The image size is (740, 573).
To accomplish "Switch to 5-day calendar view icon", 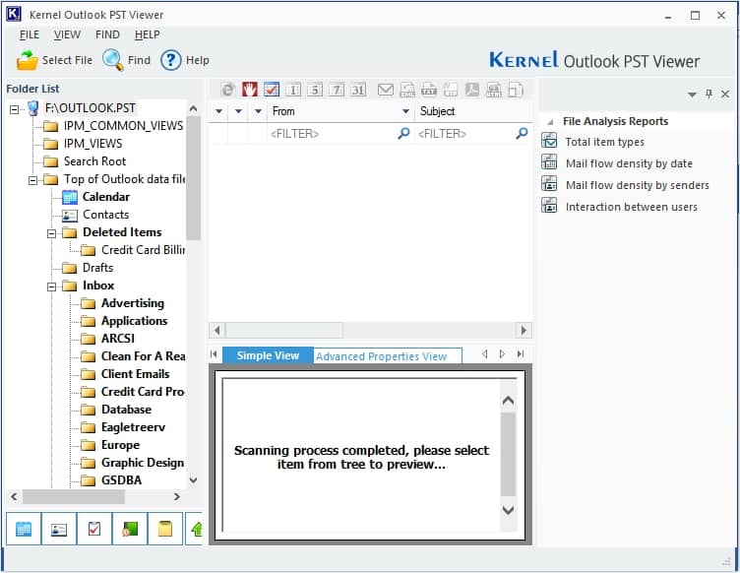I will click(315, 90).
